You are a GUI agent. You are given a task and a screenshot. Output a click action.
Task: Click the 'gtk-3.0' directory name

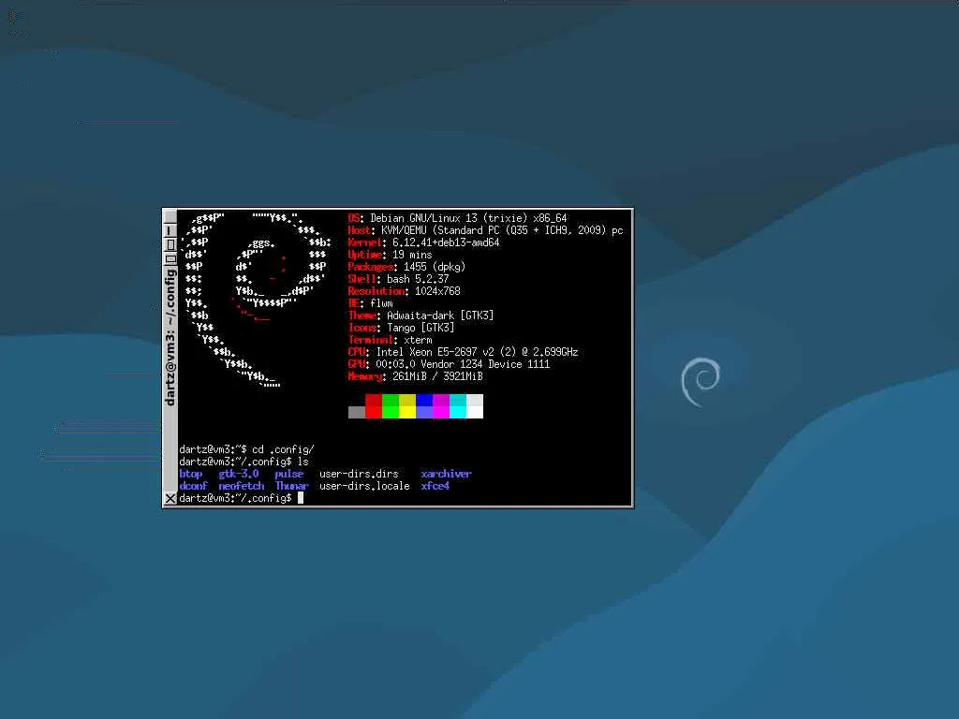(239, 474)
